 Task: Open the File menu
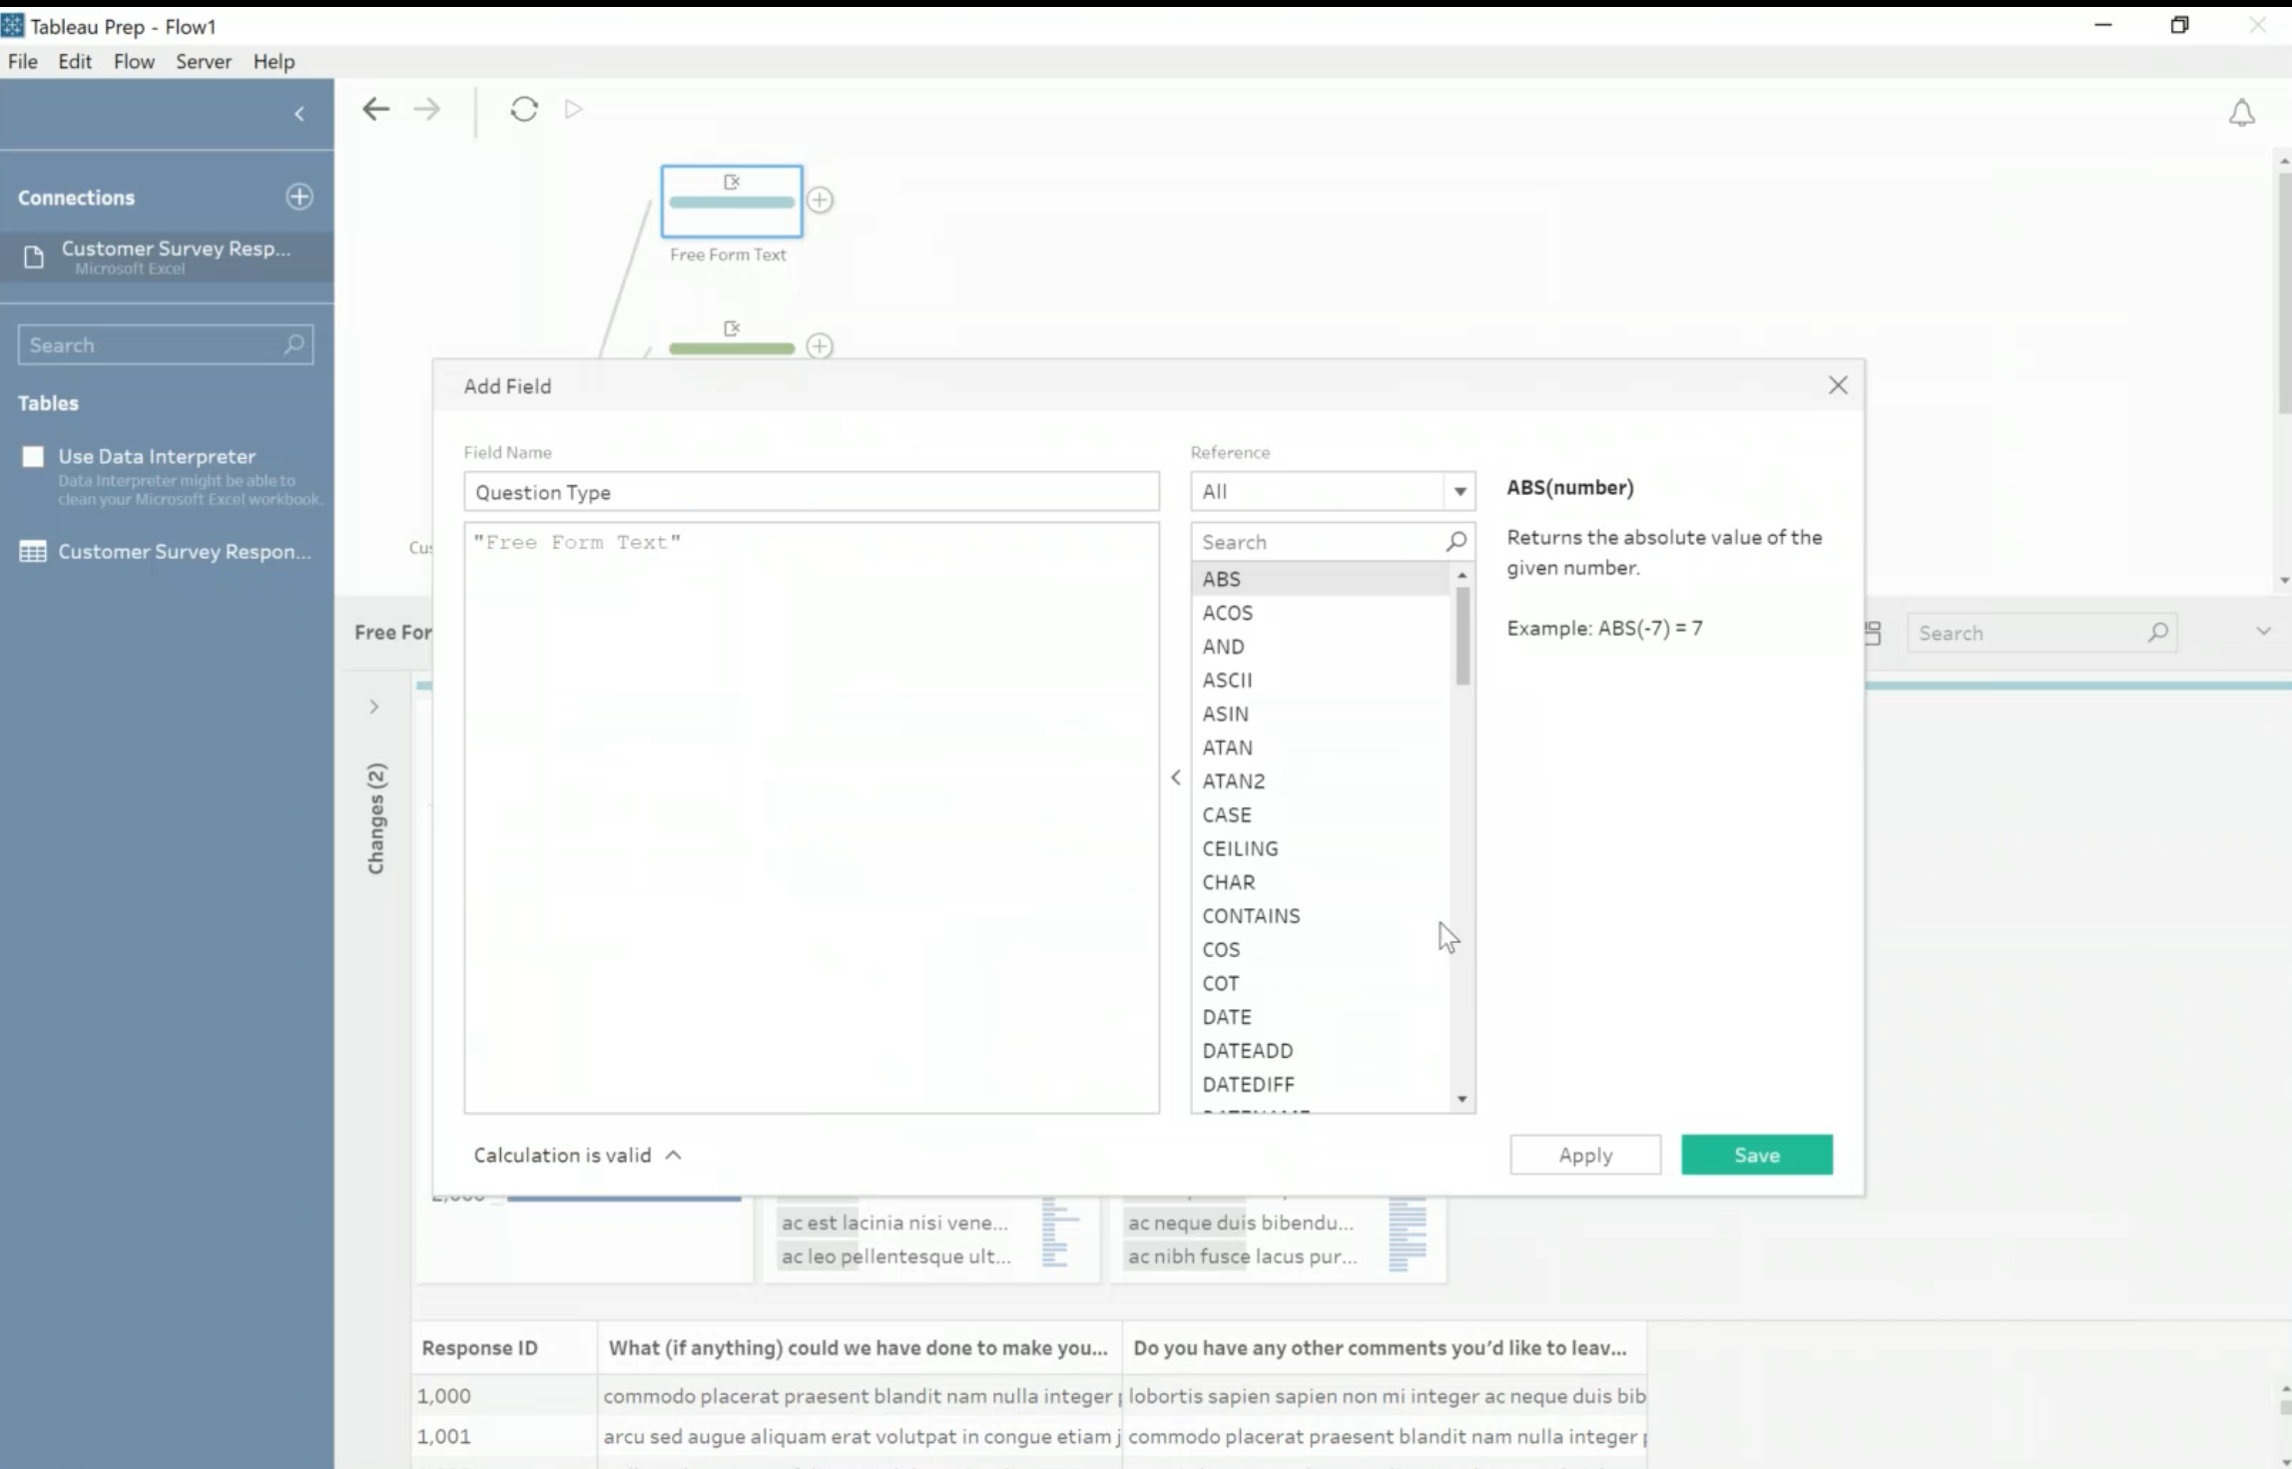tap(22, 61)
